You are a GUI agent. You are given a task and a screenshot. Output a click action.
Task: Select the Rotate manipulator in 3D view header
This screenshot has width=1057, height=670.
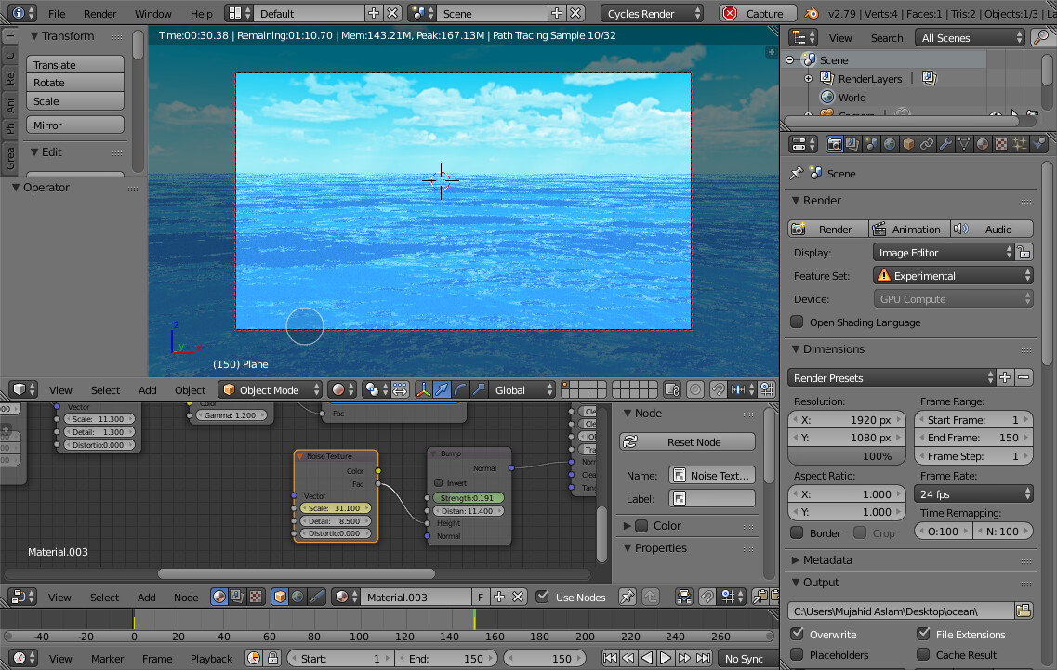pos(460,388)
